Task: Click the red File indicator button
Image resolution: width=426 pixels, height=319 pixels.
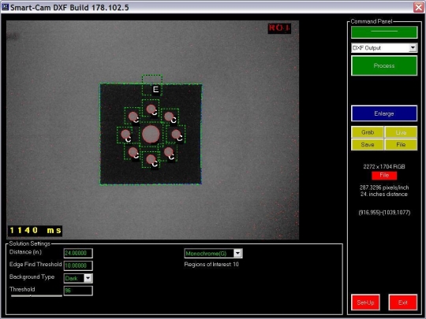Action: 384,175
